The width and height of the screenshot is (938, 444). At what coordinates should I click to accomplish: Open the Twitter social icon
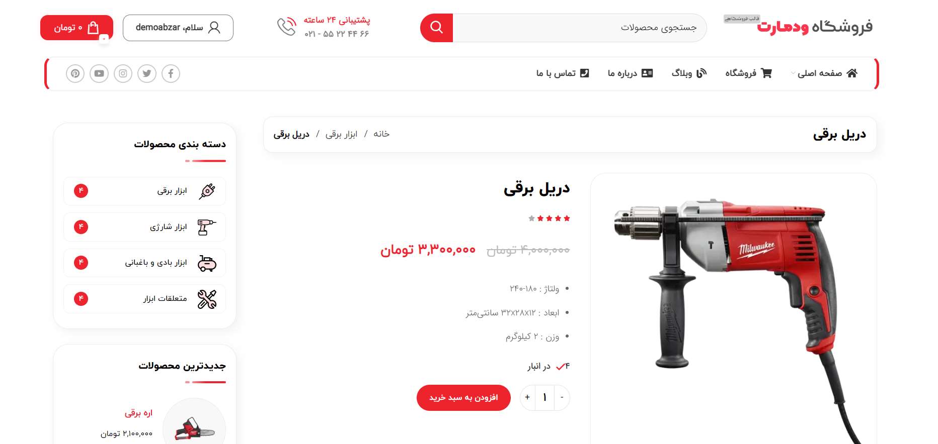147,74
